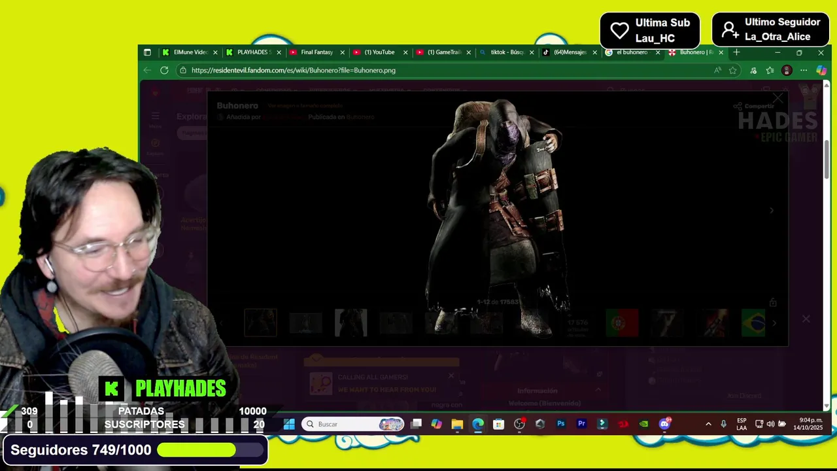Select the Portugal flag thumbnail
Screen dimensions: 837x471
621,323
